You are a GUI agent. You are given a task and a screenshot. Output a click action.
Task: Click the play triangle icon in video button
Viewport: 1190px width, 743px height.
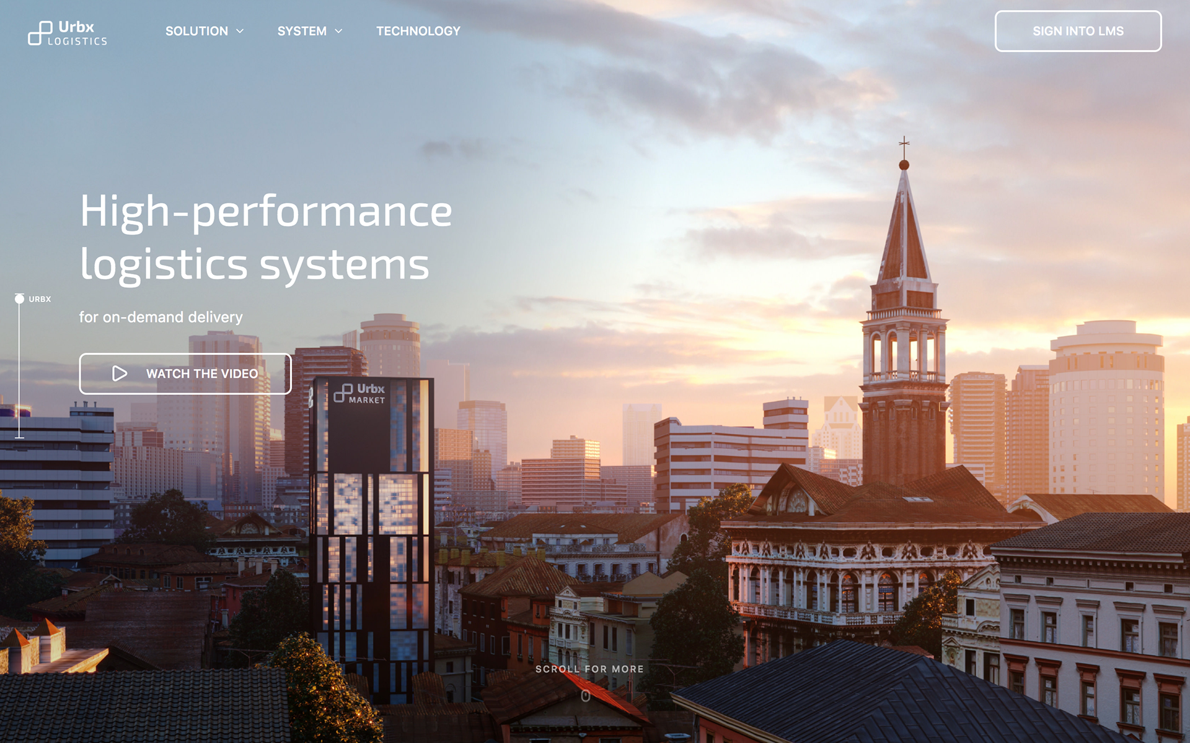click(120, 373)
